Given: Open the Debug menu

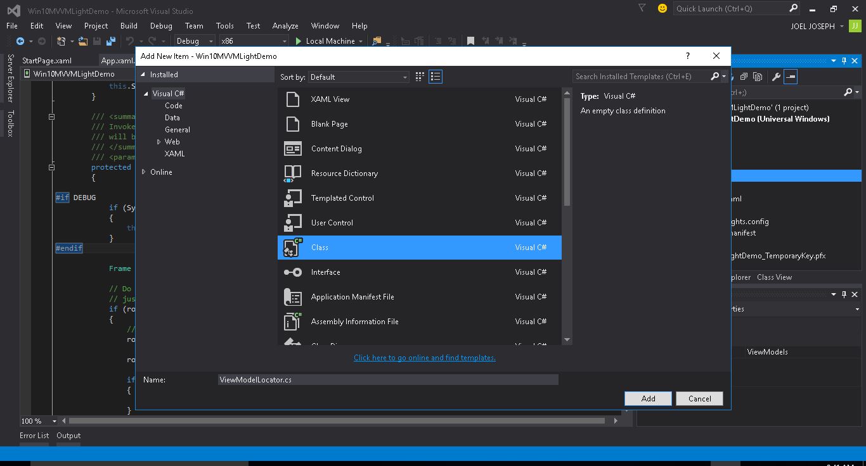Looking at the screenshot, I should tap(161, 26).
